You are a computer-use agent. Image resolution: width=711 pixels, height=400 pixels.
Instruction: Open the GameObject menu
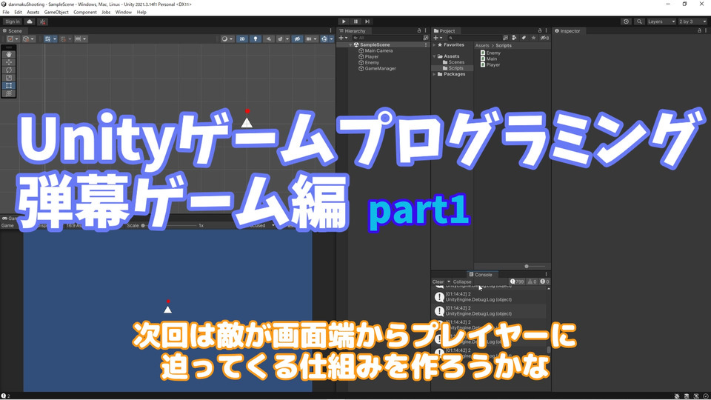(x=56, y=13)
